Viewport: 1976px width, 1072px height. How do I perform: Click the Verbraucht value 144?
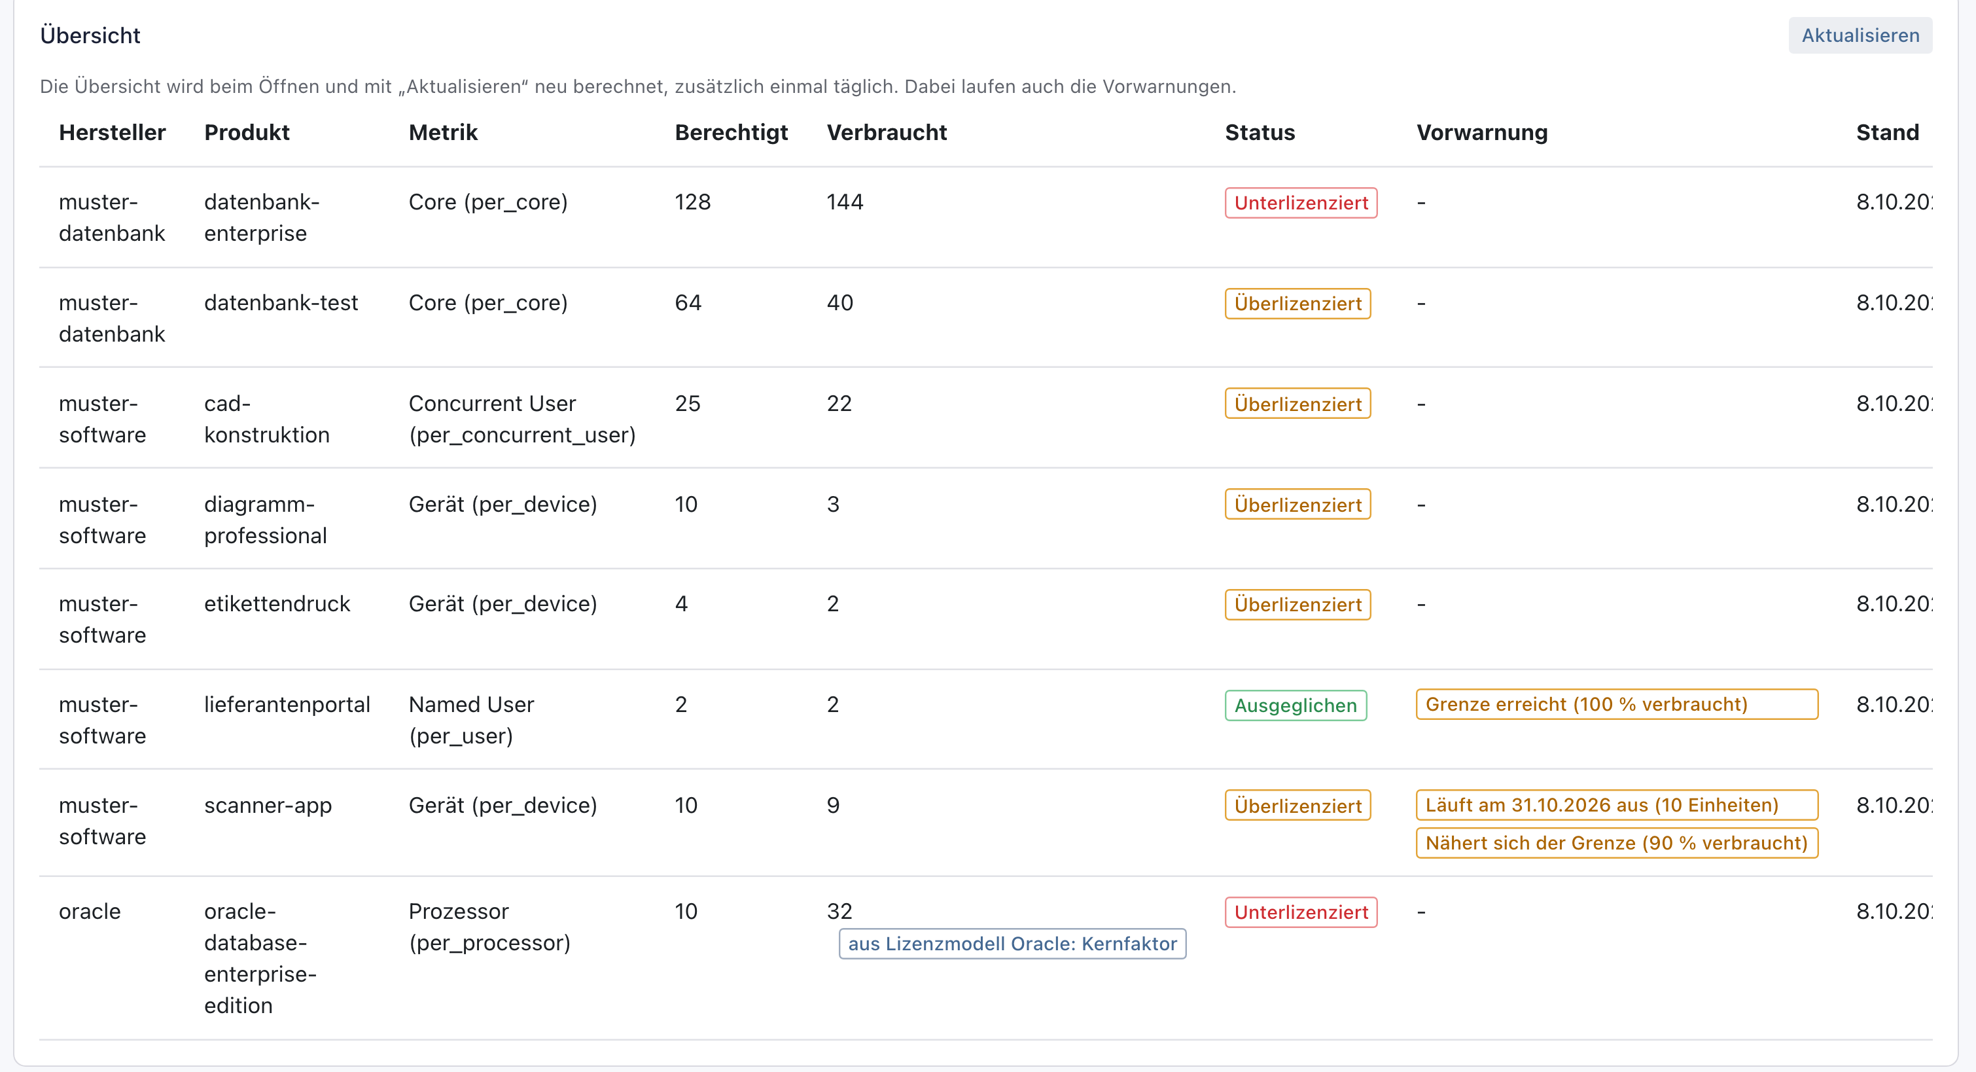[x=845, y=202]
